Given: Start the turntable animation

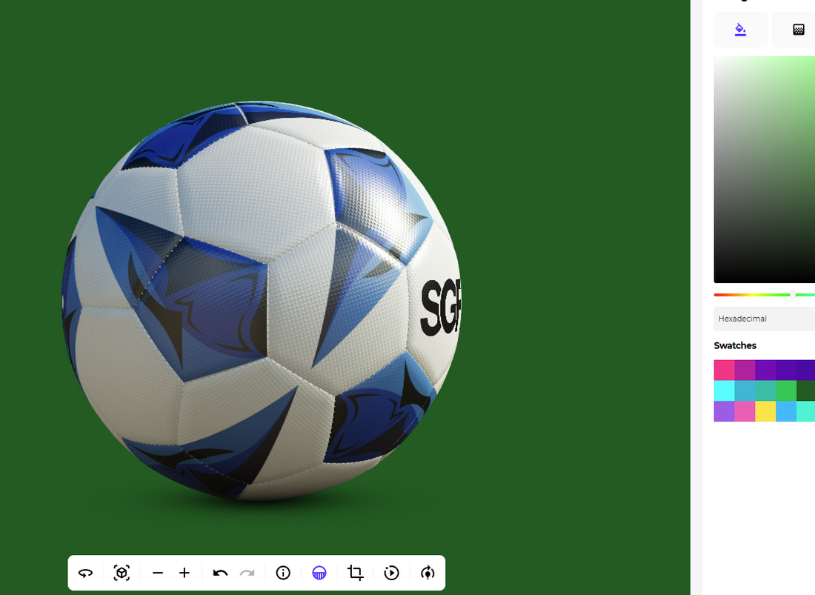Looking at the screenshot, I should [x=391, y=572].
